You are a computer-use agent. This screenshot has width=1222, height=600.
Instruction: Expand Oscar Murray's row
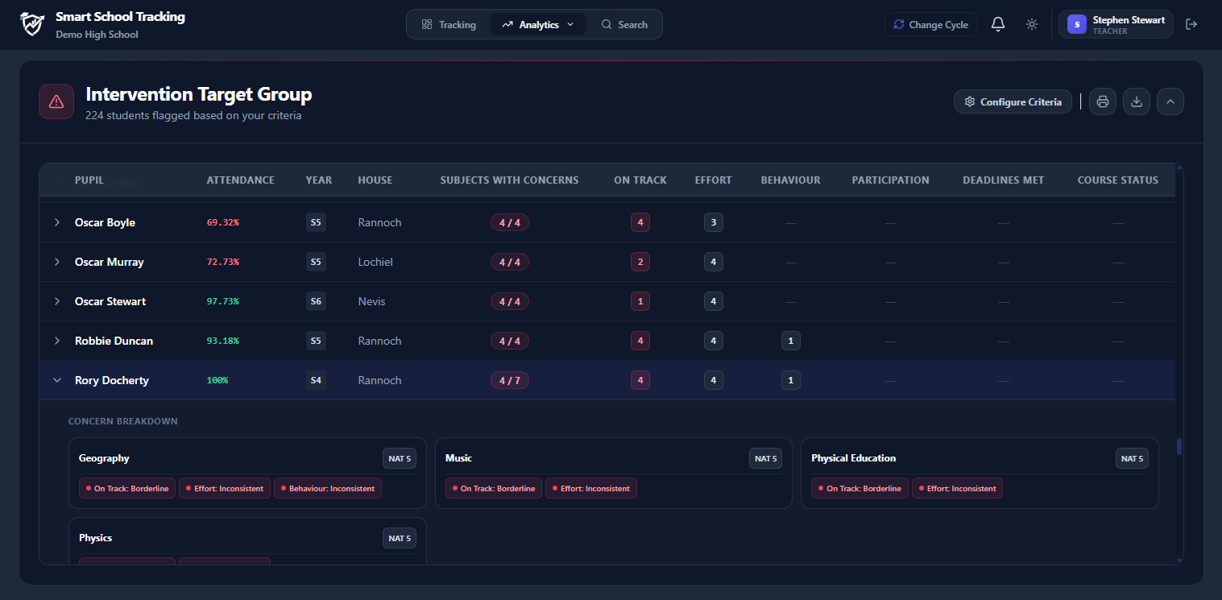pyautogui.click(x=57, y=262)
